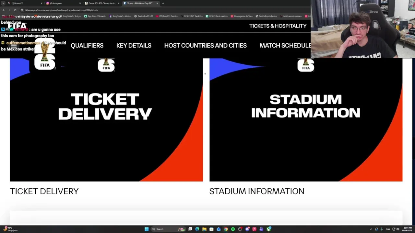Open OBS Studio from the taskbar
Screen dimensions: 415x233
tap(240, 229)
